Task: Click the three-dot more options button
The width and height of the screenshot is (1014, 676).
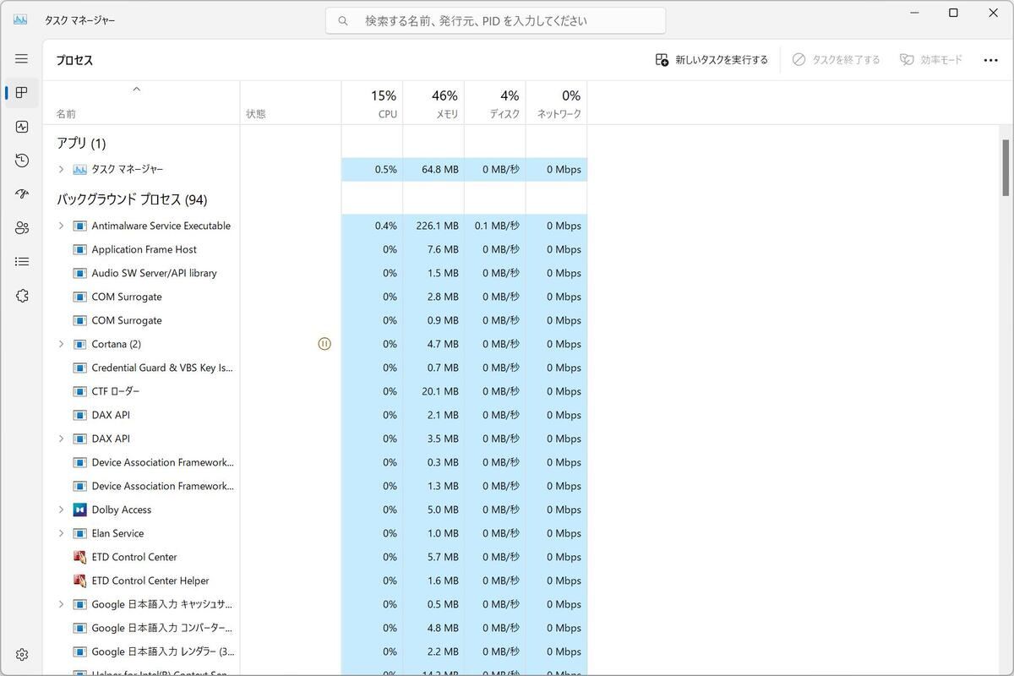Action: (991, 60)
